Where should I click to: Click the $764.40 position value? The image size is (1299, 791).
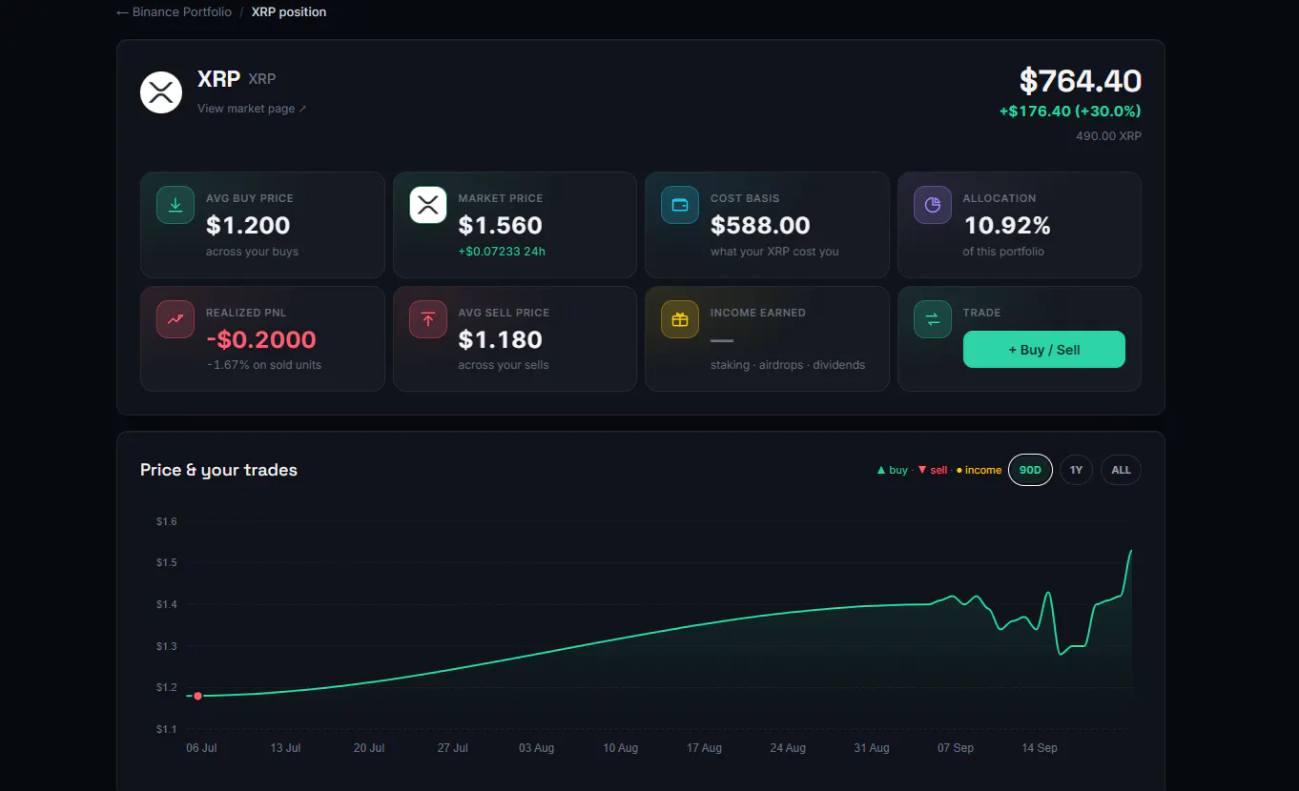coord(1081,81)
